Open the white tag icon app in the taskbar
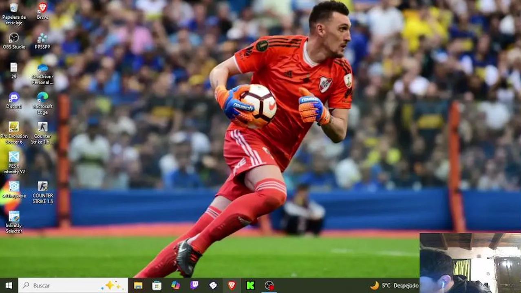This screenshot has height=293, width=521. [x=213, y=285]
